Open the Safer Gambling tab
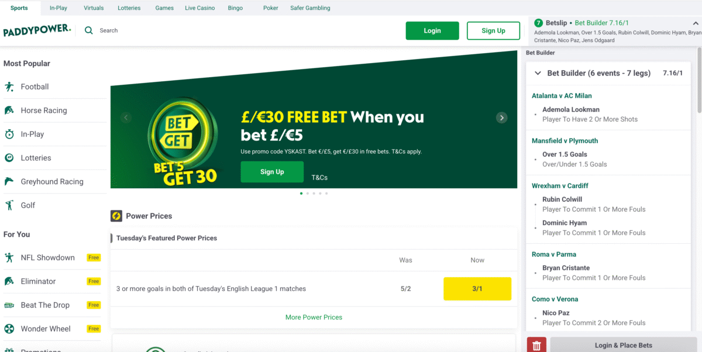 [310, 8]
